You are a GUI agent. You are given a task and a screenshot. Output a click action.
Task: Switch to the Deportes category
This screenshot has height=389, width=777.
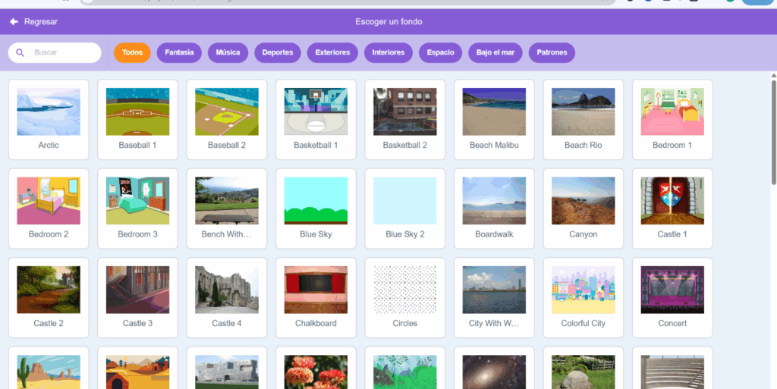coord(278,53)
